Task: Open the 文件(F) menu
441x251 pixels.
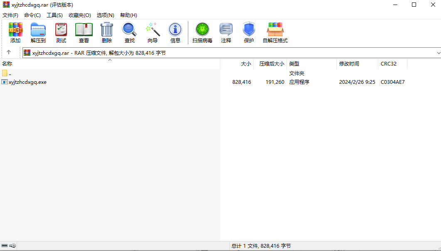Action: click(x=10, y=15)
